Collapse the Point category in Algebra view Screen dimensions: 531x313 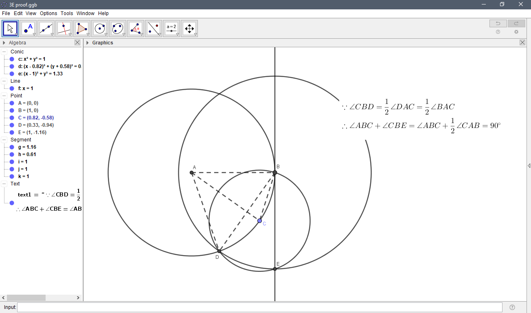coord(3,95)
